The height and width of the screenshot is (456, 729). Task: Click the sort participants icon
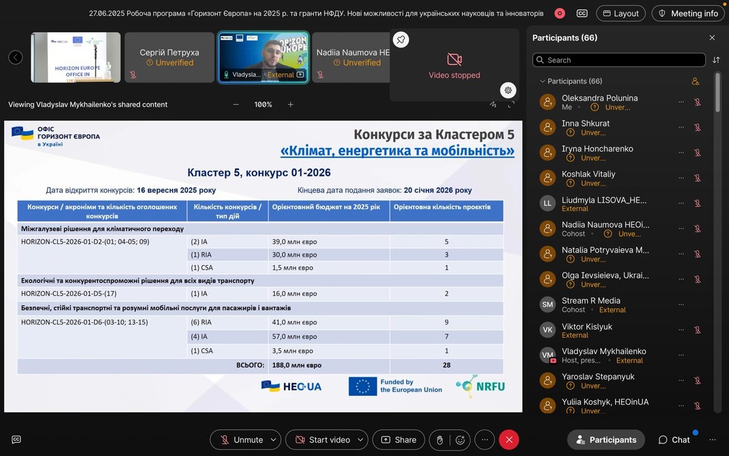(716, 60)
